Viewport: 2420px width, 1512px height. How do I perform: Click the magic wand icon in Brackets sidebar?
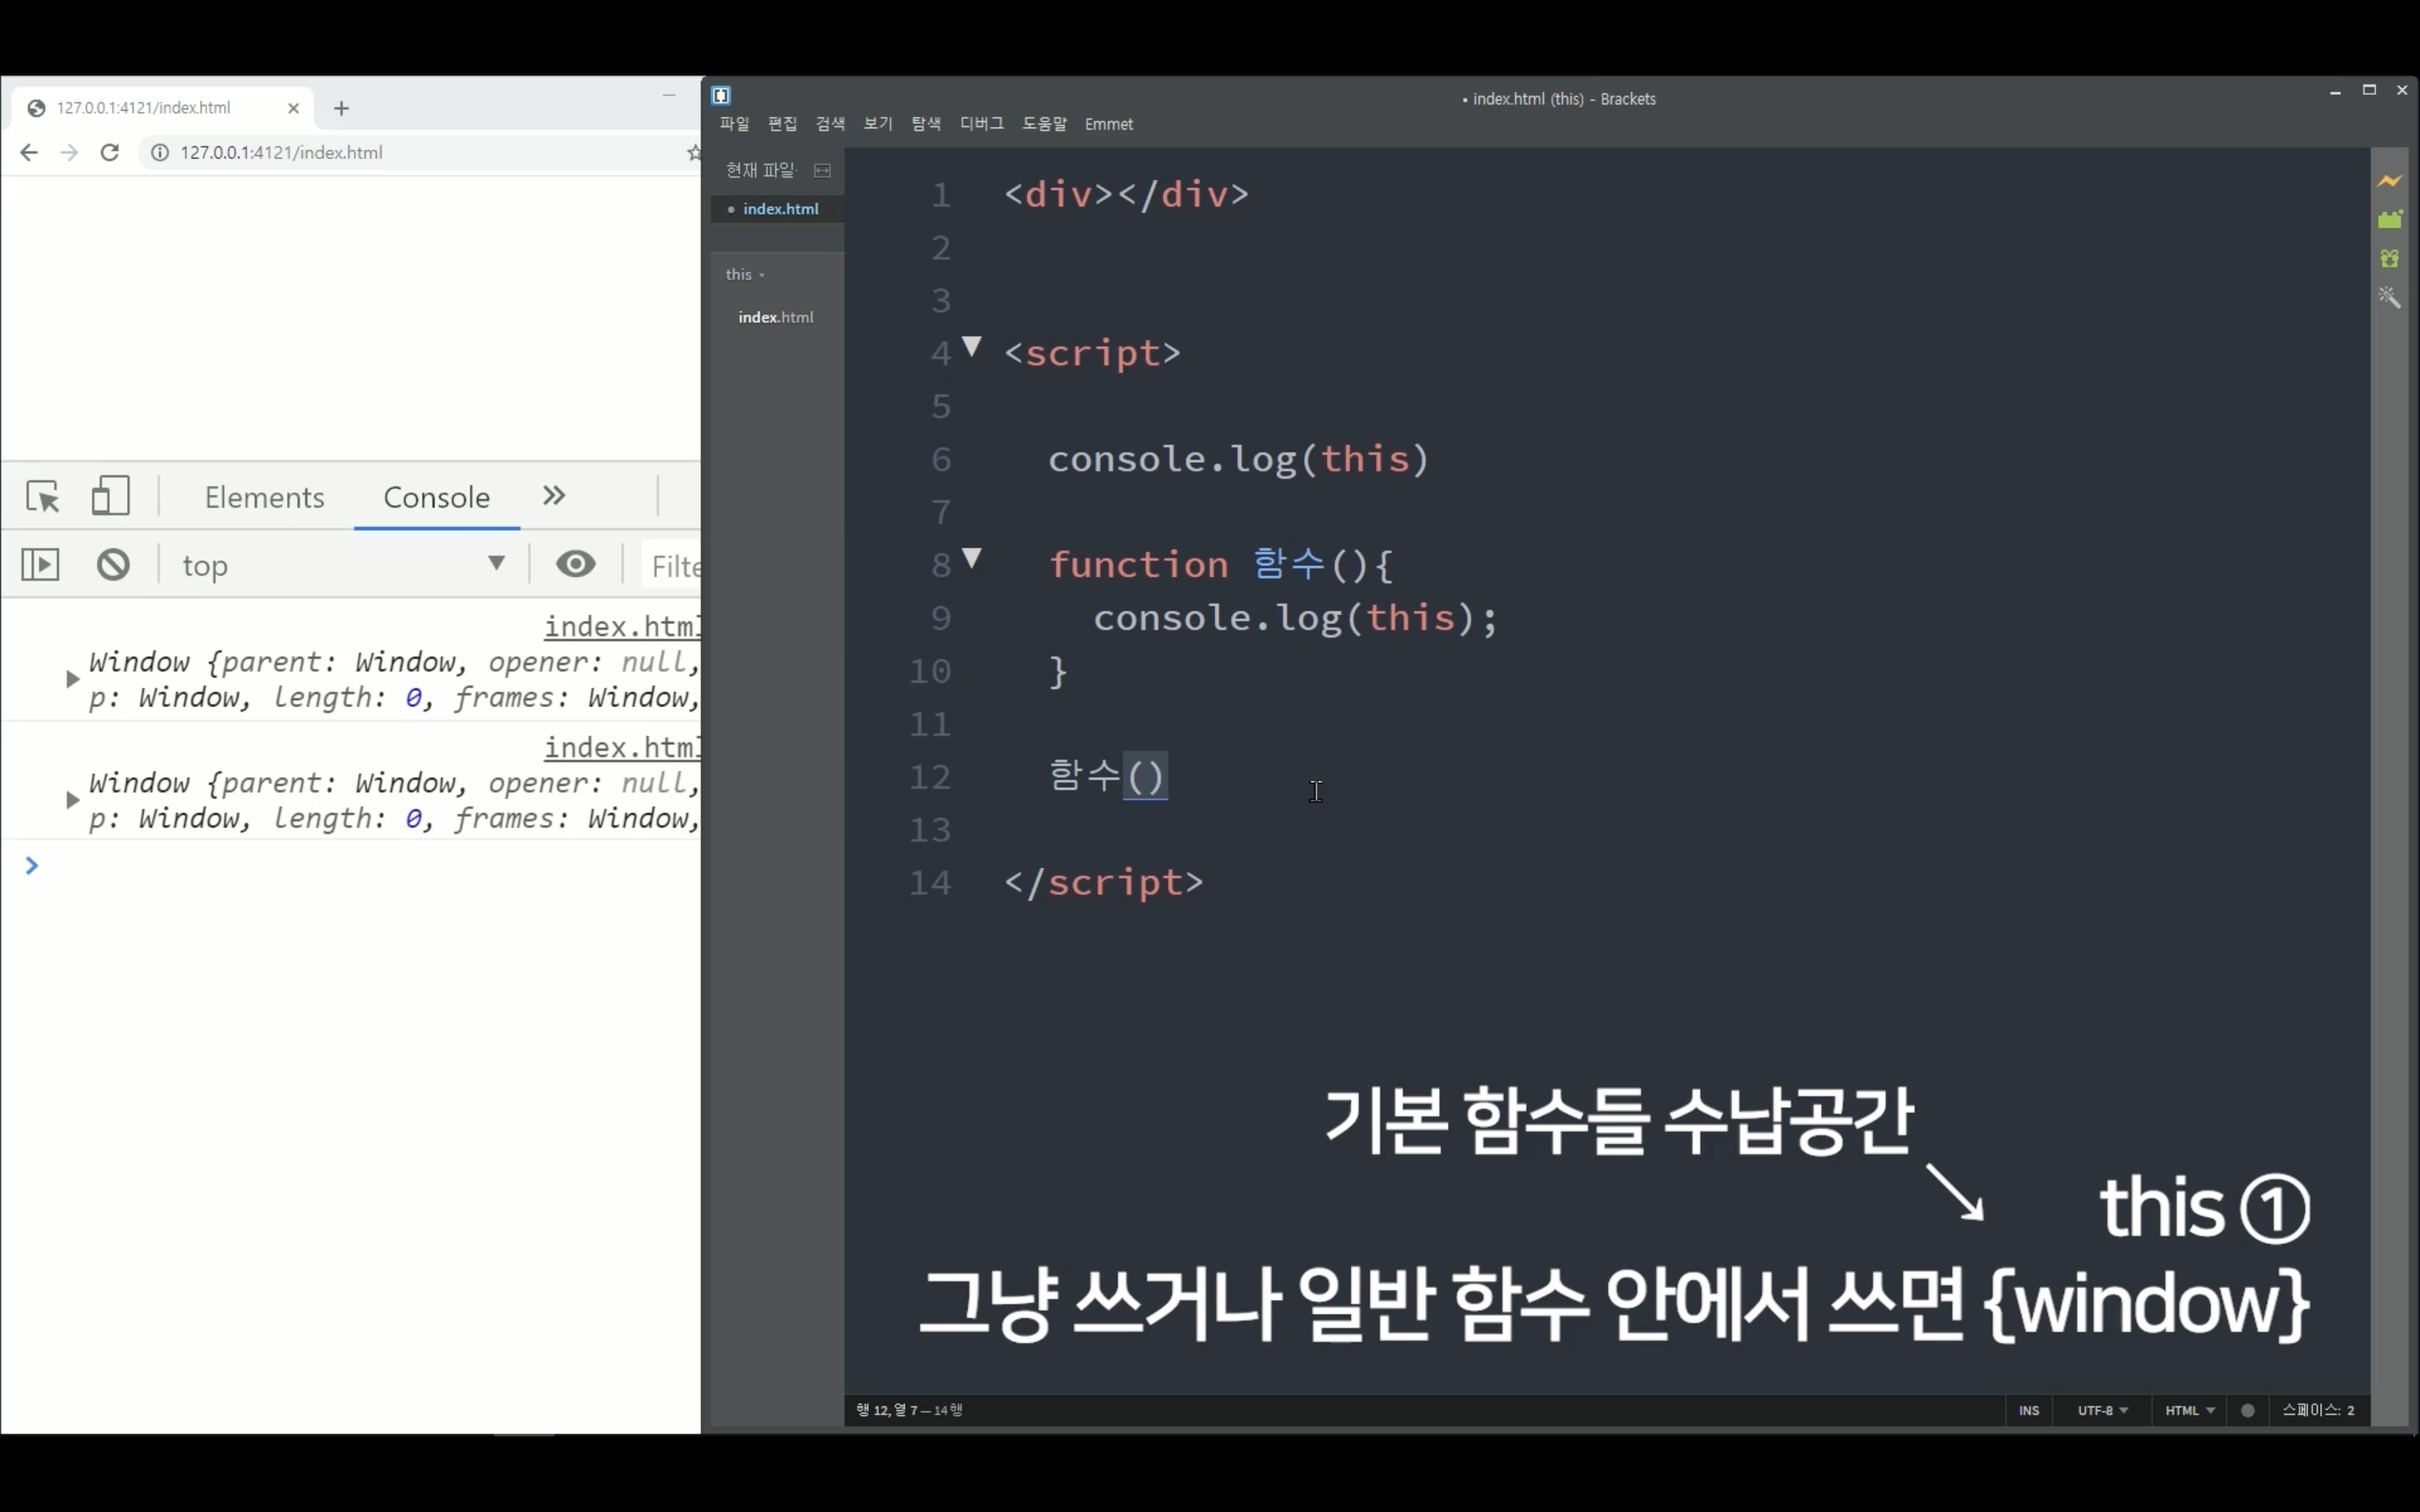pyautogui.click(x=2389, y=297)
